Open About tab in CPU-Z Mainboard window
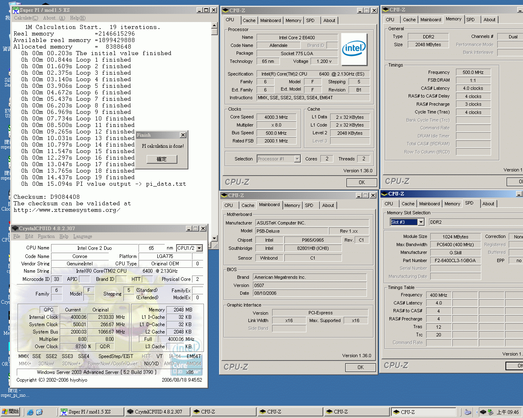Screen dimensions: 523x418 pyautogui.click(x=328, y=205)
